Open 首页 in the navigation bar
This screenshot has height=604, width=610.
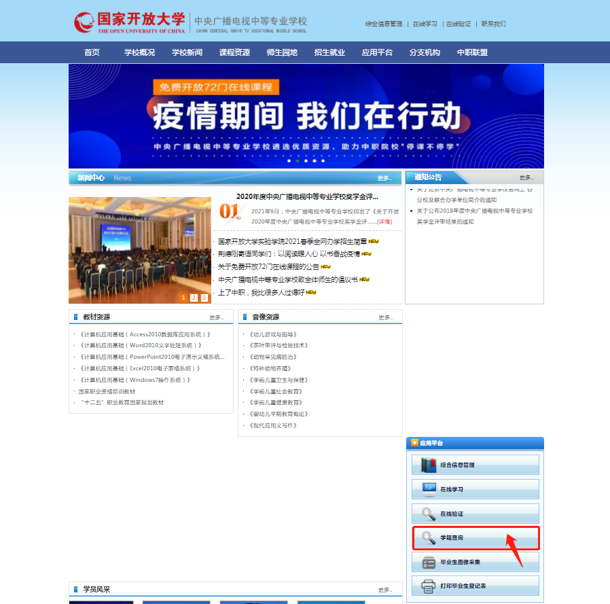click(92, 52)
